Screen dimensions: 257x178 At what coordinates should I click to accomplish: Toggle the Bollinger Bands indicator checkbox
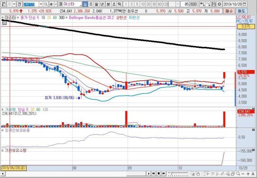(66, 17)
